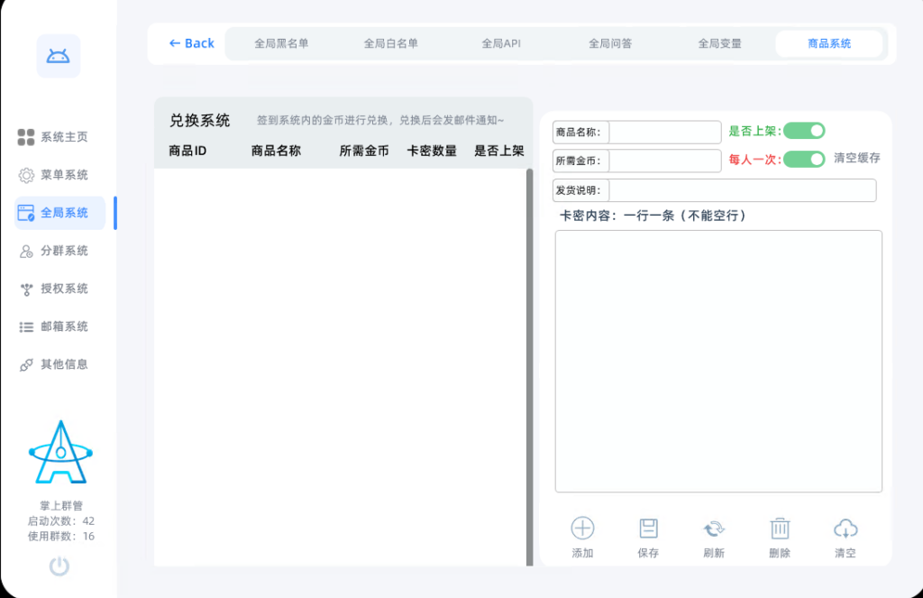Click the 系统主页 sidebar entry
This screenshot has width=923, height=598.
pyautogui.click(x=59, y=137)
